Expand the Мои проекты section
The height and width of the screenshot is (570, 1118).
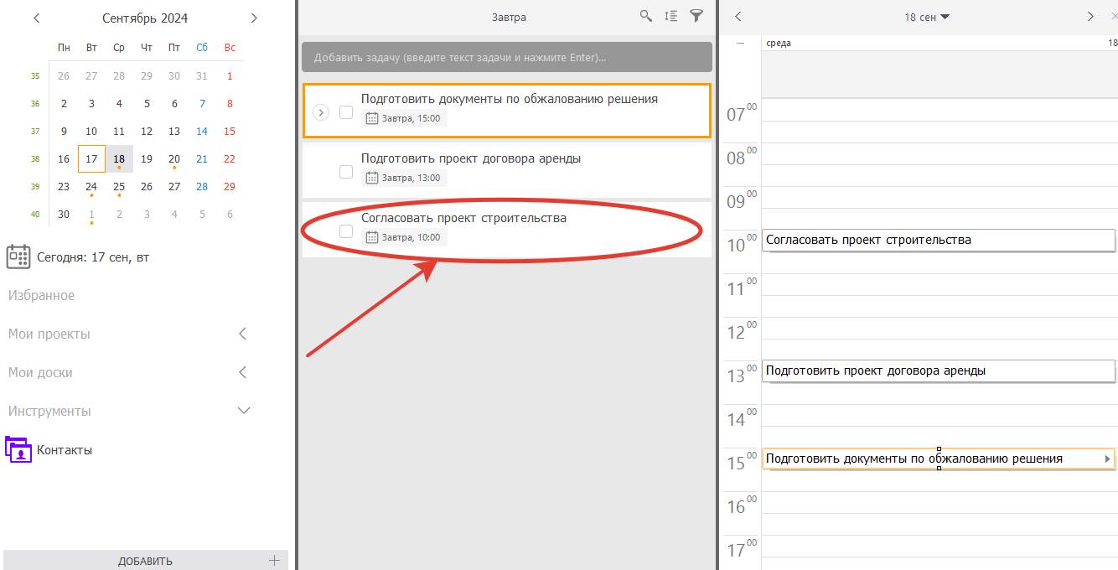(243, 334)
